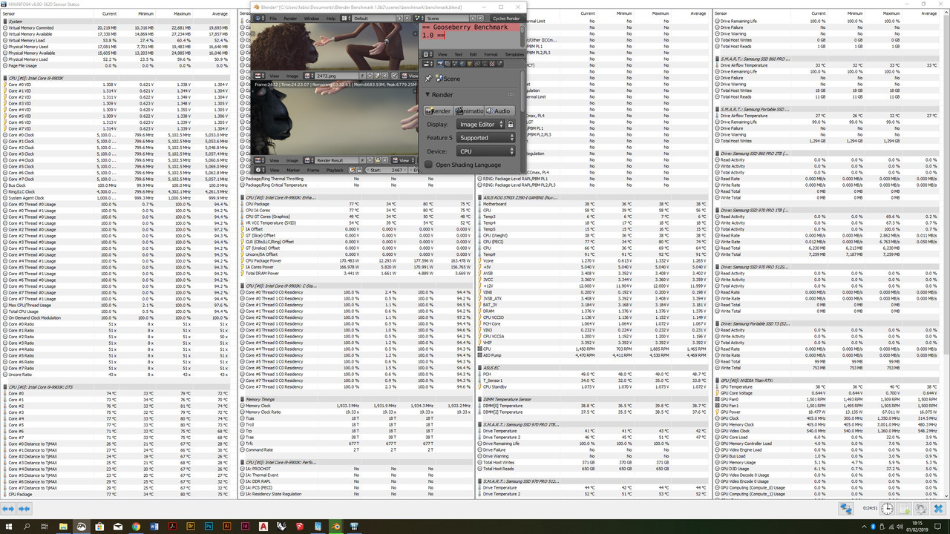Click HWiNFO shrink layout arrows icon
The image size is (950, 534).
tap(24, 509)
